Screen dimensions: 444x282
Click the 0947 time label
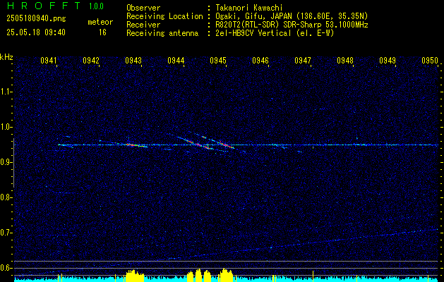303,61
